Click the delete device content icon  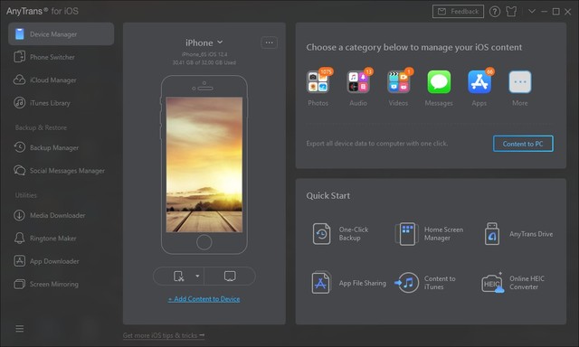[179, 277]
